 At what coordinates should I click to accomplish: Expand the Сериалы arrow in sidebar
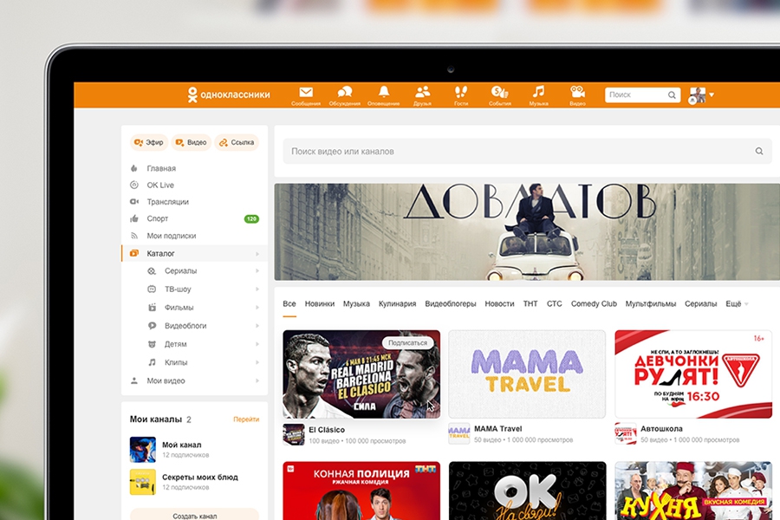pyautogui.click(x=257, y=271)
